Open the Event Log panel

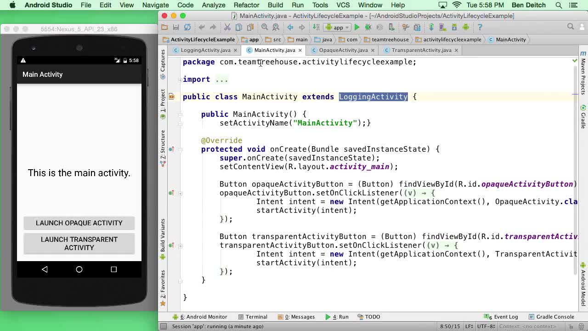click(503, 317)
